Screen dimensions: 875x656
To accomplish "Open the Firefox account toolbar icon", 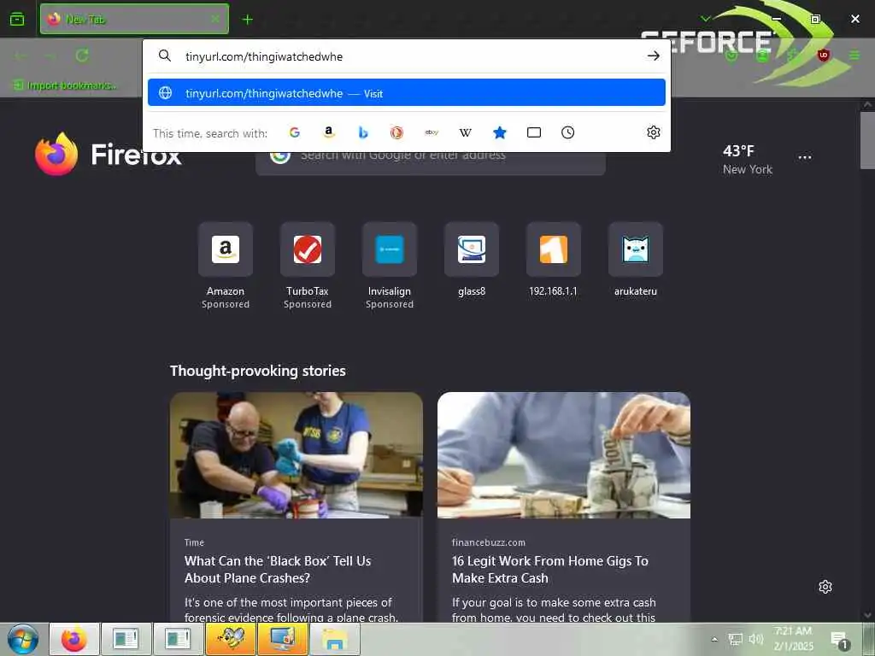I will [x=762, y=56].
